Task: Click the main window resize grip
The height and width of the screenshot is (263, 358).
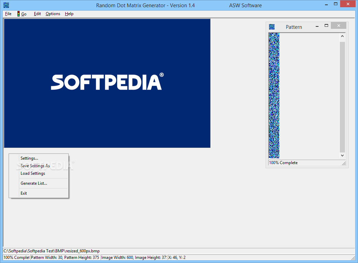Action: tap(353, 258)
